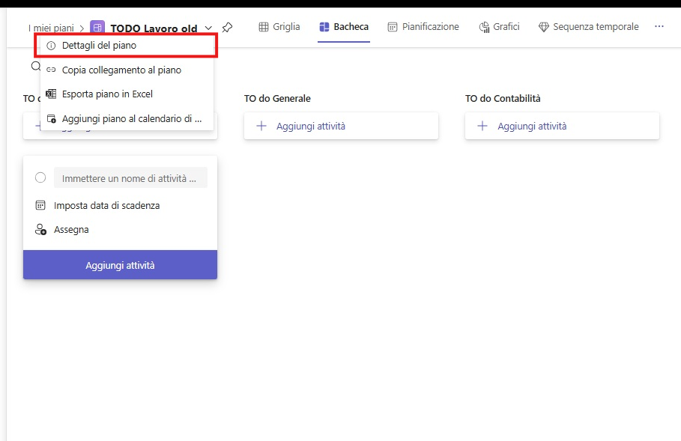Switch to the Griglia view tab

click(279, 27)
